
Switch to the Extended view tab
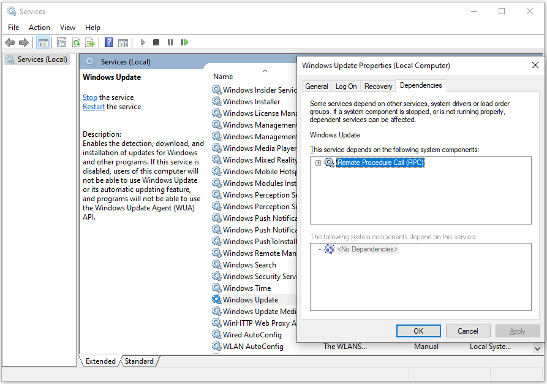point(100,361)
